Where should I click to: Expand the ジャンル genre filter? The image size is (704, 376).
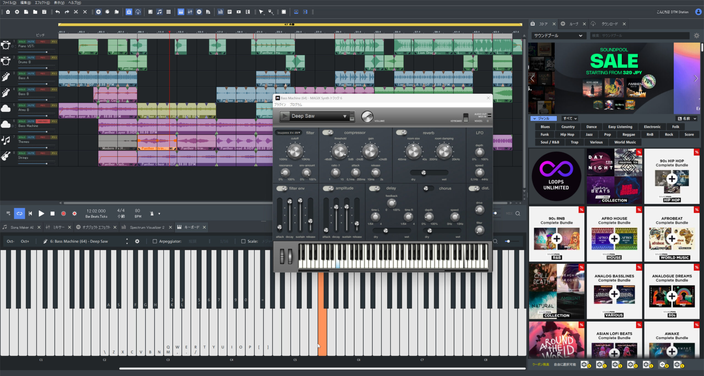(544, 118)
